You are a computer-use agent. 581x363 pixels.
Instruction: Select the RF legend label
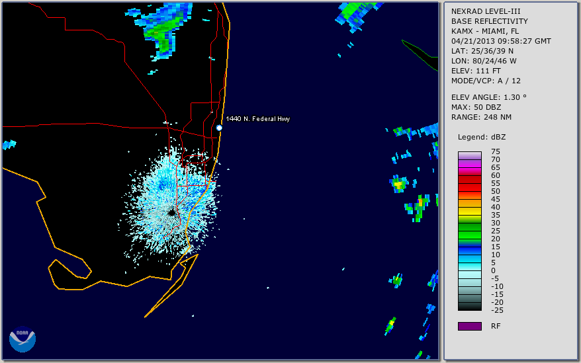496,326
